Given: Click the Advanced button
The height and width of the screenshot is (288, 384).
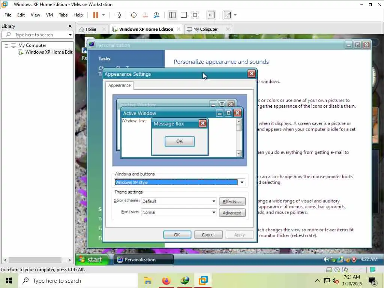Looking at the screenshot, I should (x=232, y=213).
